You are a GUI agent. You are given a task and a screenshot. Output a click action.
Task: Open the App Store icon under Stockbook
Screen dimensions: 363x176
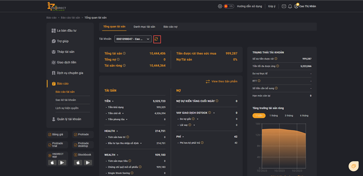tap(78, 162)
